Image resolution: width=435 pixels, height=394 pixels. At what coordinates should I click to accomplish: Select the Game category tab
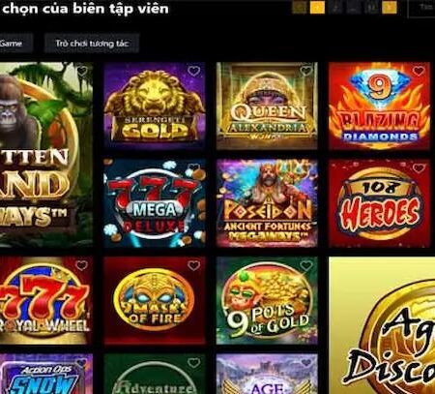point(14,43)
